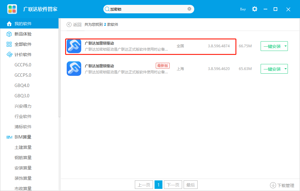Screen dimensions: 300x191
Task: Expand install options for 3.8.596.4874
Action: coord(285,46)
